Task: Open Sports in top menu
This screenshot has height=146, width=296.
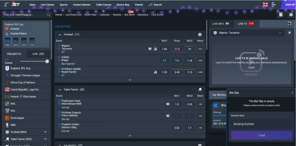Action: (64, 5)
